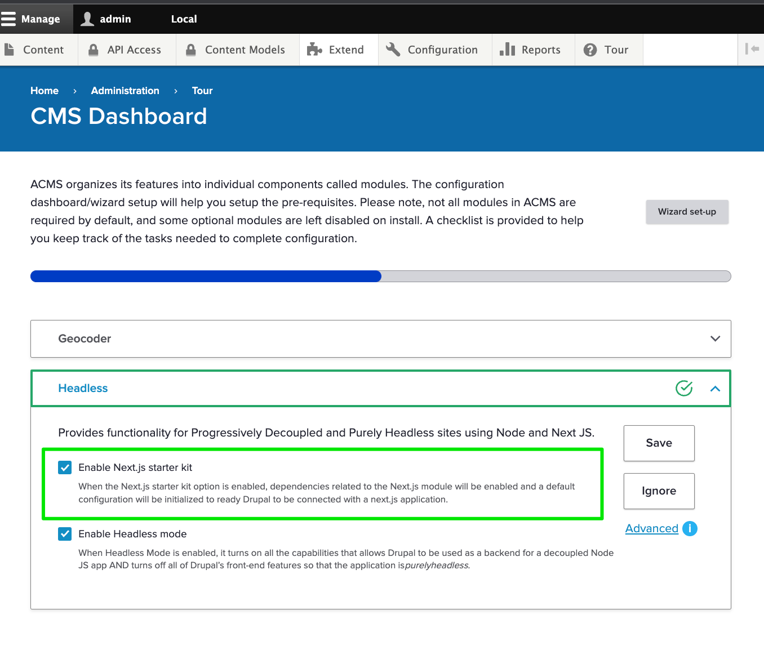The width and height of the screenshot is (764, 659).
Task: Go to Home breadcrumb link
Action: point(45,91)
